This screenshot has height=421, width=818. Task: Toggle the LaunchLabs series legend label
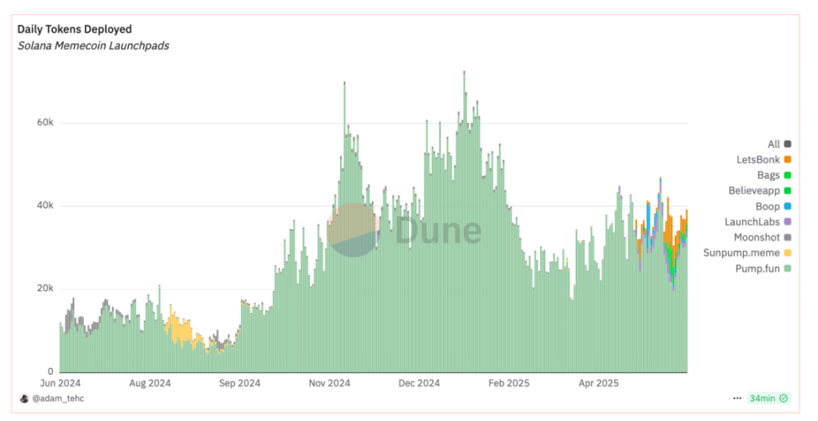752,221
